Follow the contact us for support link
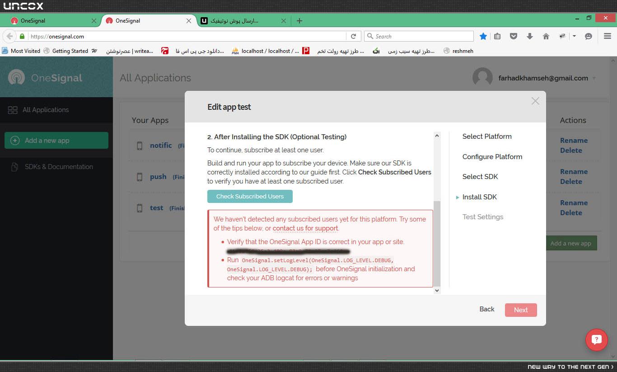 tap(305, 228)
